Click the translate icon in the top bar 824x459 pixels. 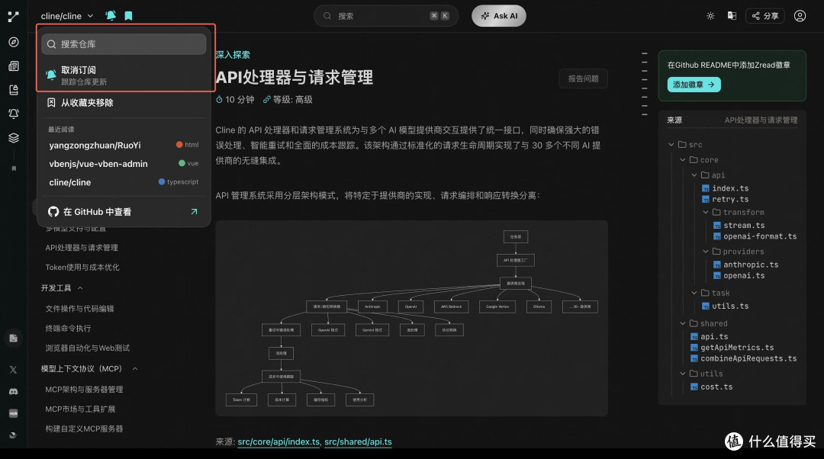tap(731, 15)
